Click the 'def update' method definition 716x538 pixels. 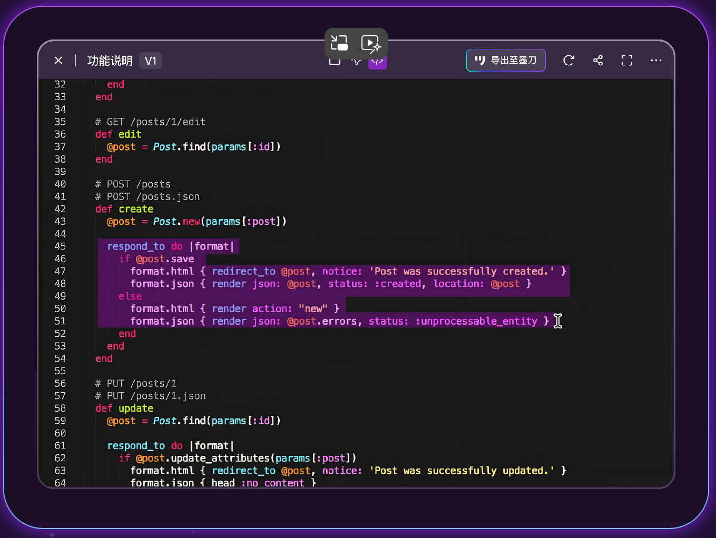pos(124,409)
